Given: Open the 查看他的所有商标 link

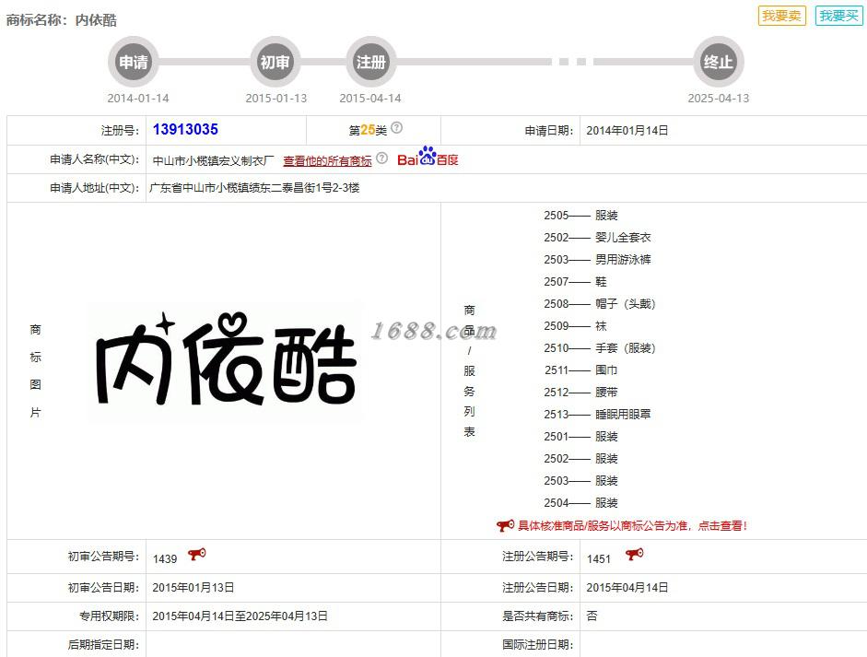Looking at the screenshot, I should pyautogui.click(x=327, y=160).
